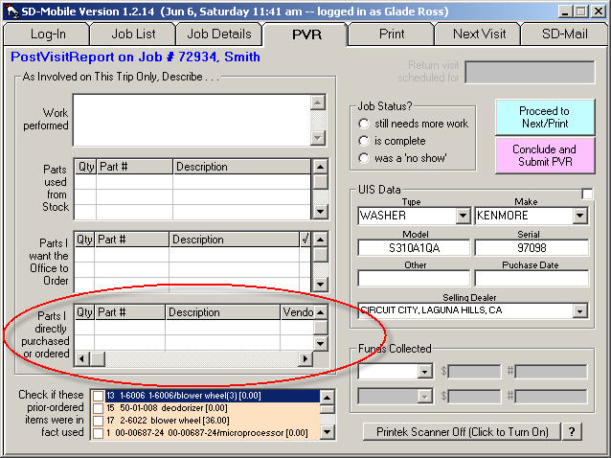The height and width of the screenshot is (458, 611).
Task: Open the SD-Mail tab
Action: click(x=562, y=34)
